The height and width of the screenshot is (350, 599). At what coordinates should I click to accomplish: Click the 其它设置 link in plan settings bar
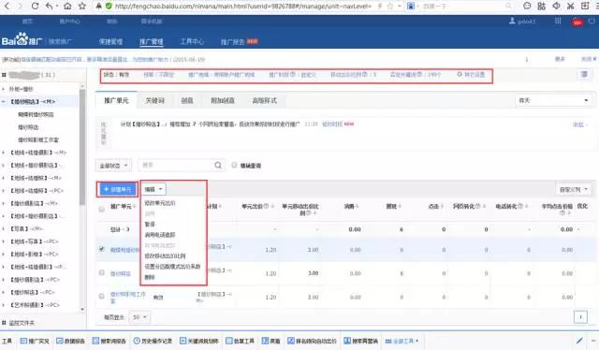[x=475, y=74]
